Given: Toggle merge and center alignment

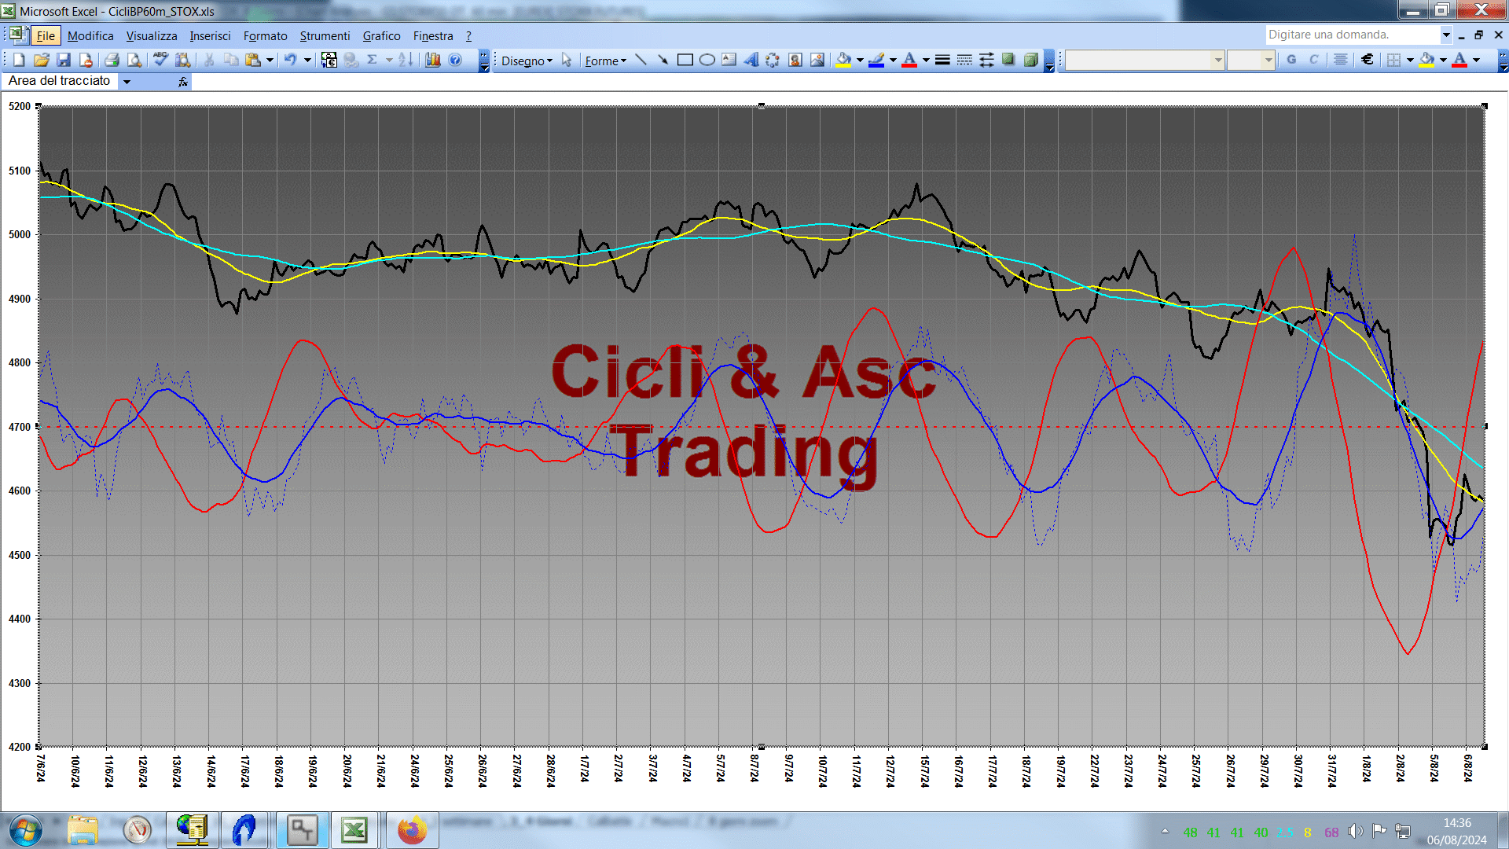Looking at the screenshot, I should (x=1341, y=60).
